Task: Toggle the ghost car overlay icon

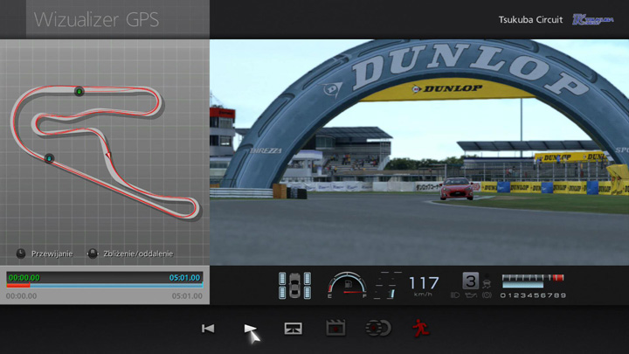Action: 378,329
